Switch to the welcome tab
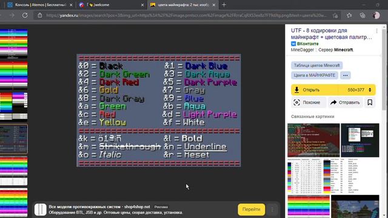 [x=112, y=5]
